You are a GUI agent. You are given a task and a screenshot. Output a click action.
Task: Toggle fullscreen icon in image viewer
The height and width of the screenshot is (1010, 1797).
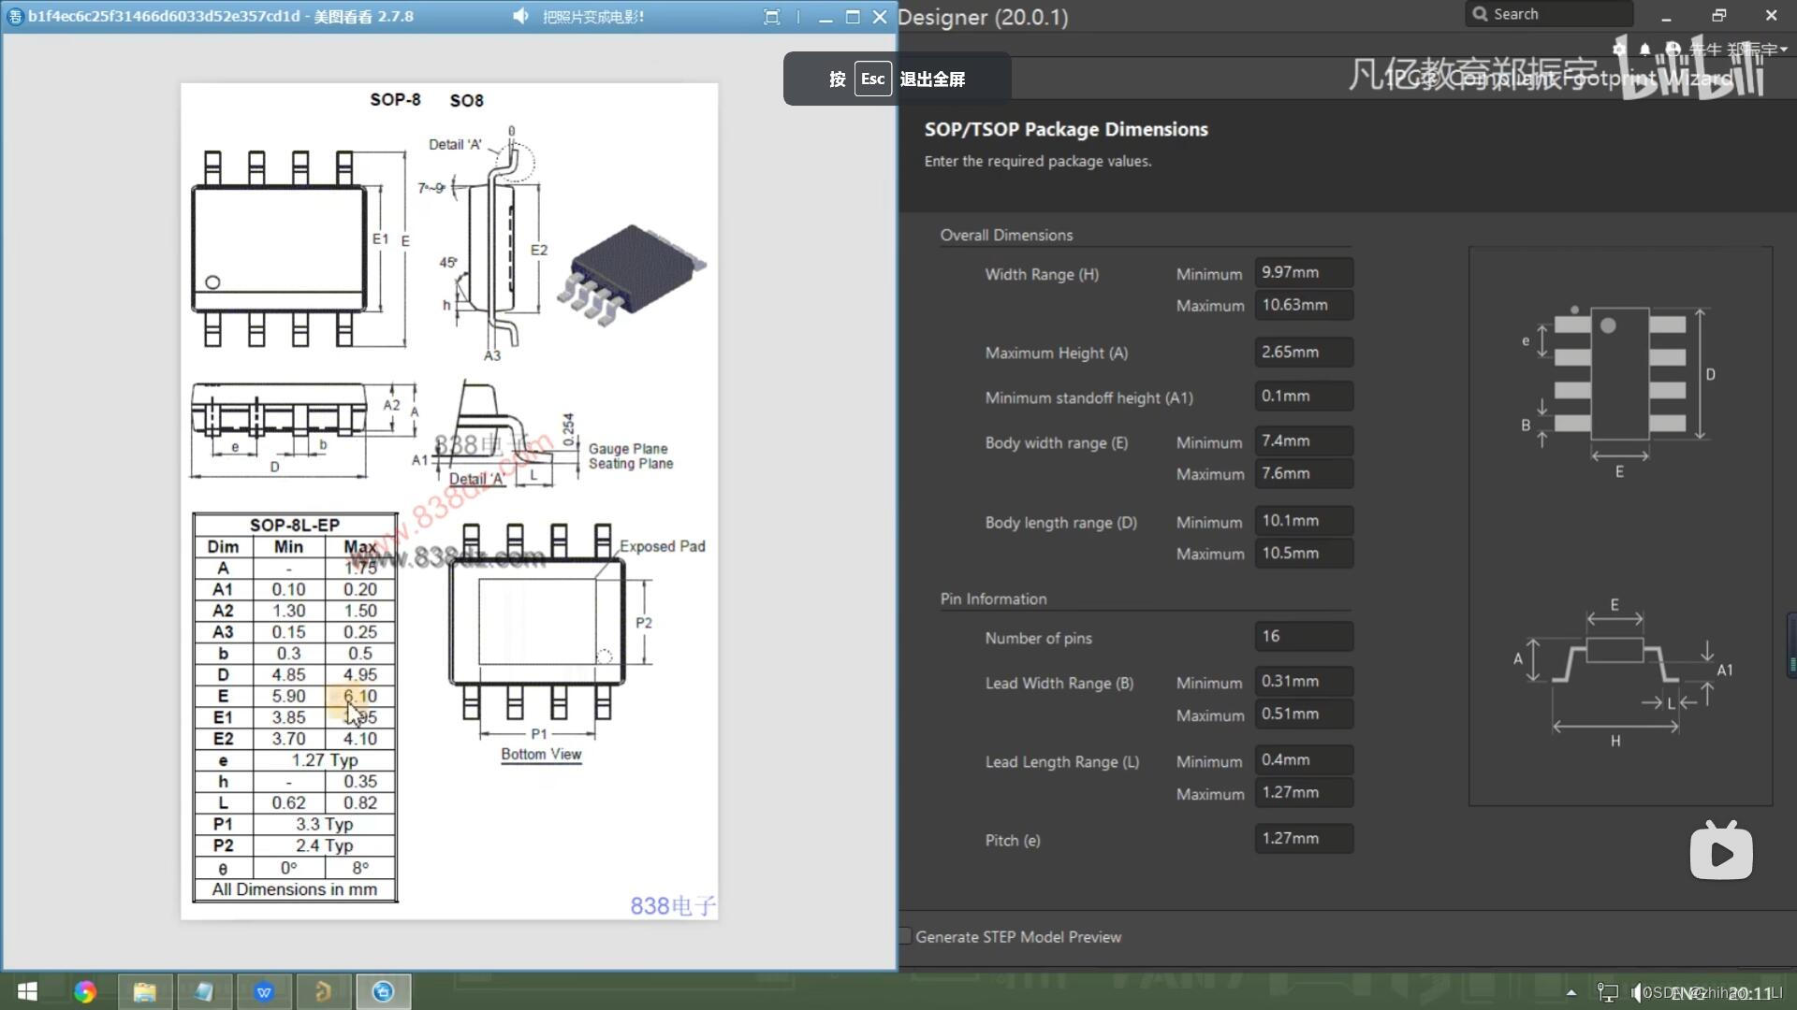click(x=771, y=17)
